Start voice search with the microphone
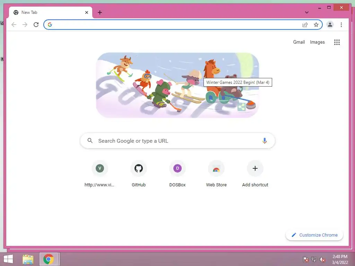 (265, 141)
